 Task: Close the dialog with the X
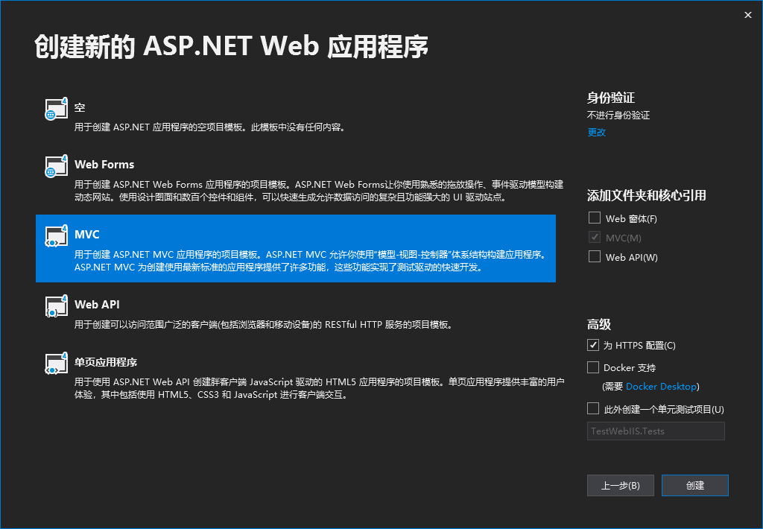[x=747, y=14]
